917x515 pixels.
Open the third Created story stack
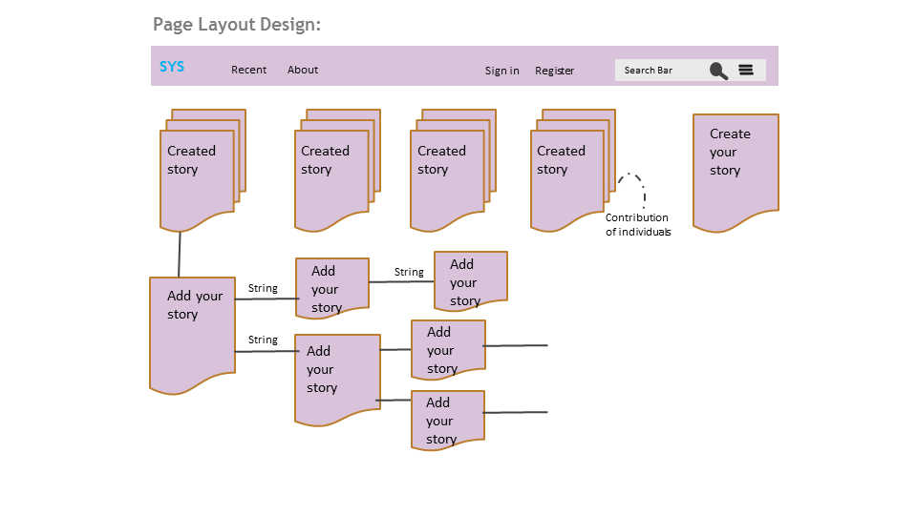(447, 176)
